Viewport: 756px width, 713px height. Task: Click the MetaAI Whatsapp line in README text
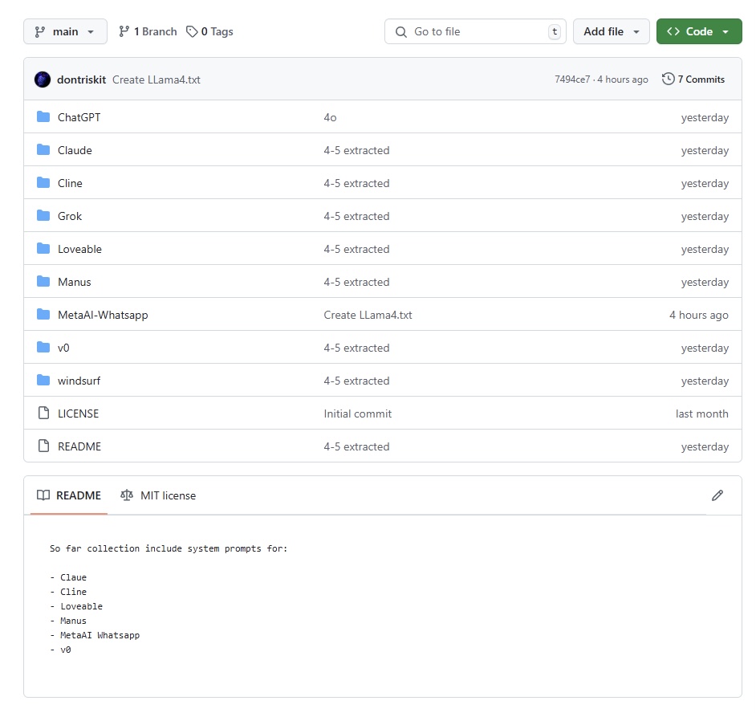pyautogui.click(x=100, y=635)
